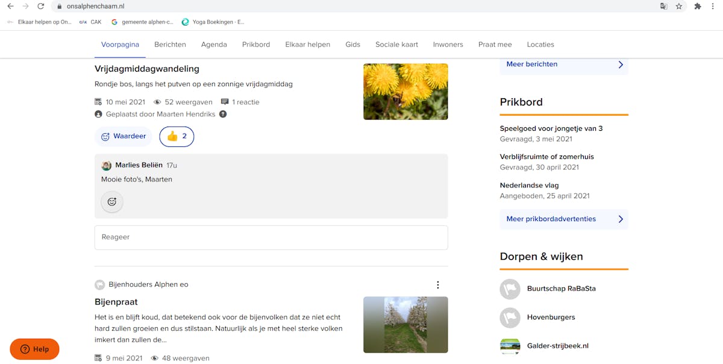This screenshot has height=364, width=723.
Task: Open the dandelion photo thumbnail
Action: click(405, 92)
